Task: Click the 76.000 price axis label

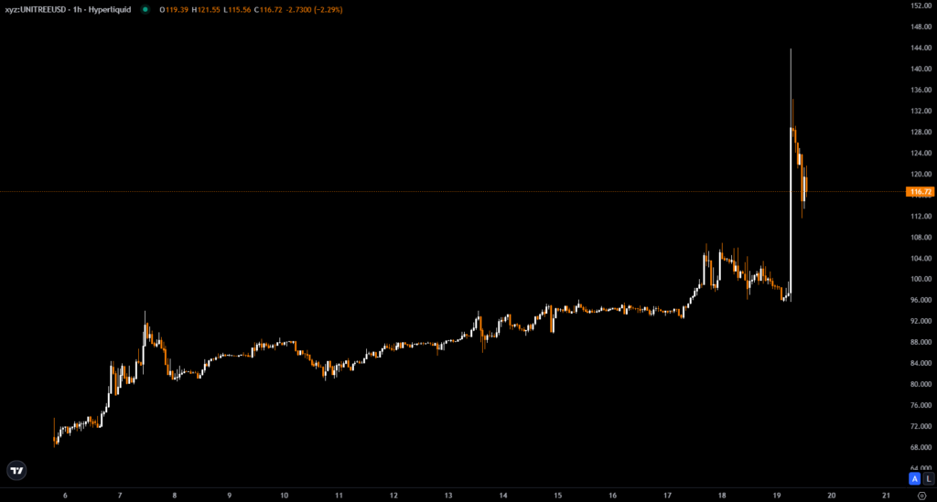Action: point(921,405)
